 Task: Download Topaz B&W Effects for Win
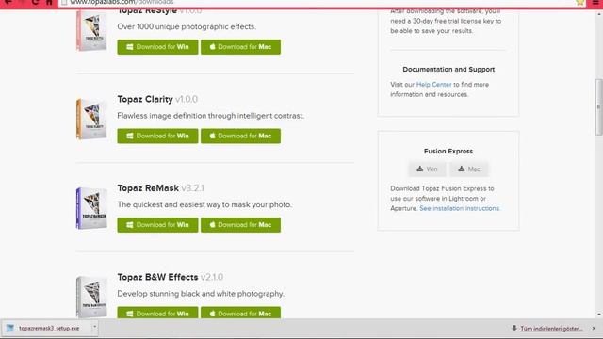(x=157, y=313)
